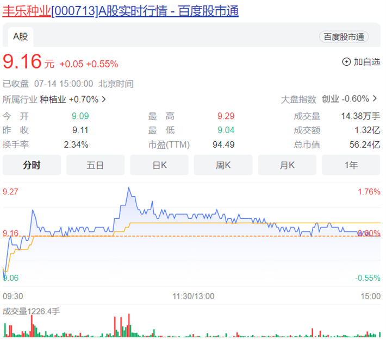Select the 1年 chart range
Image resolution: width=386 pixels, height=340 pixels.
(351, 165)
